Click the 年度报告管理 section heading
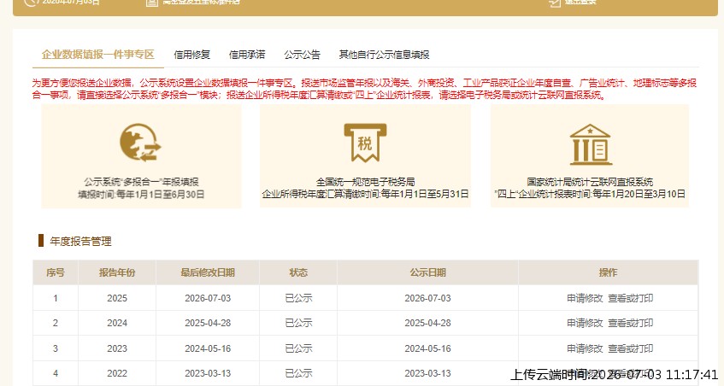Screen dimensions: 724x386 (x=81, y=241)
